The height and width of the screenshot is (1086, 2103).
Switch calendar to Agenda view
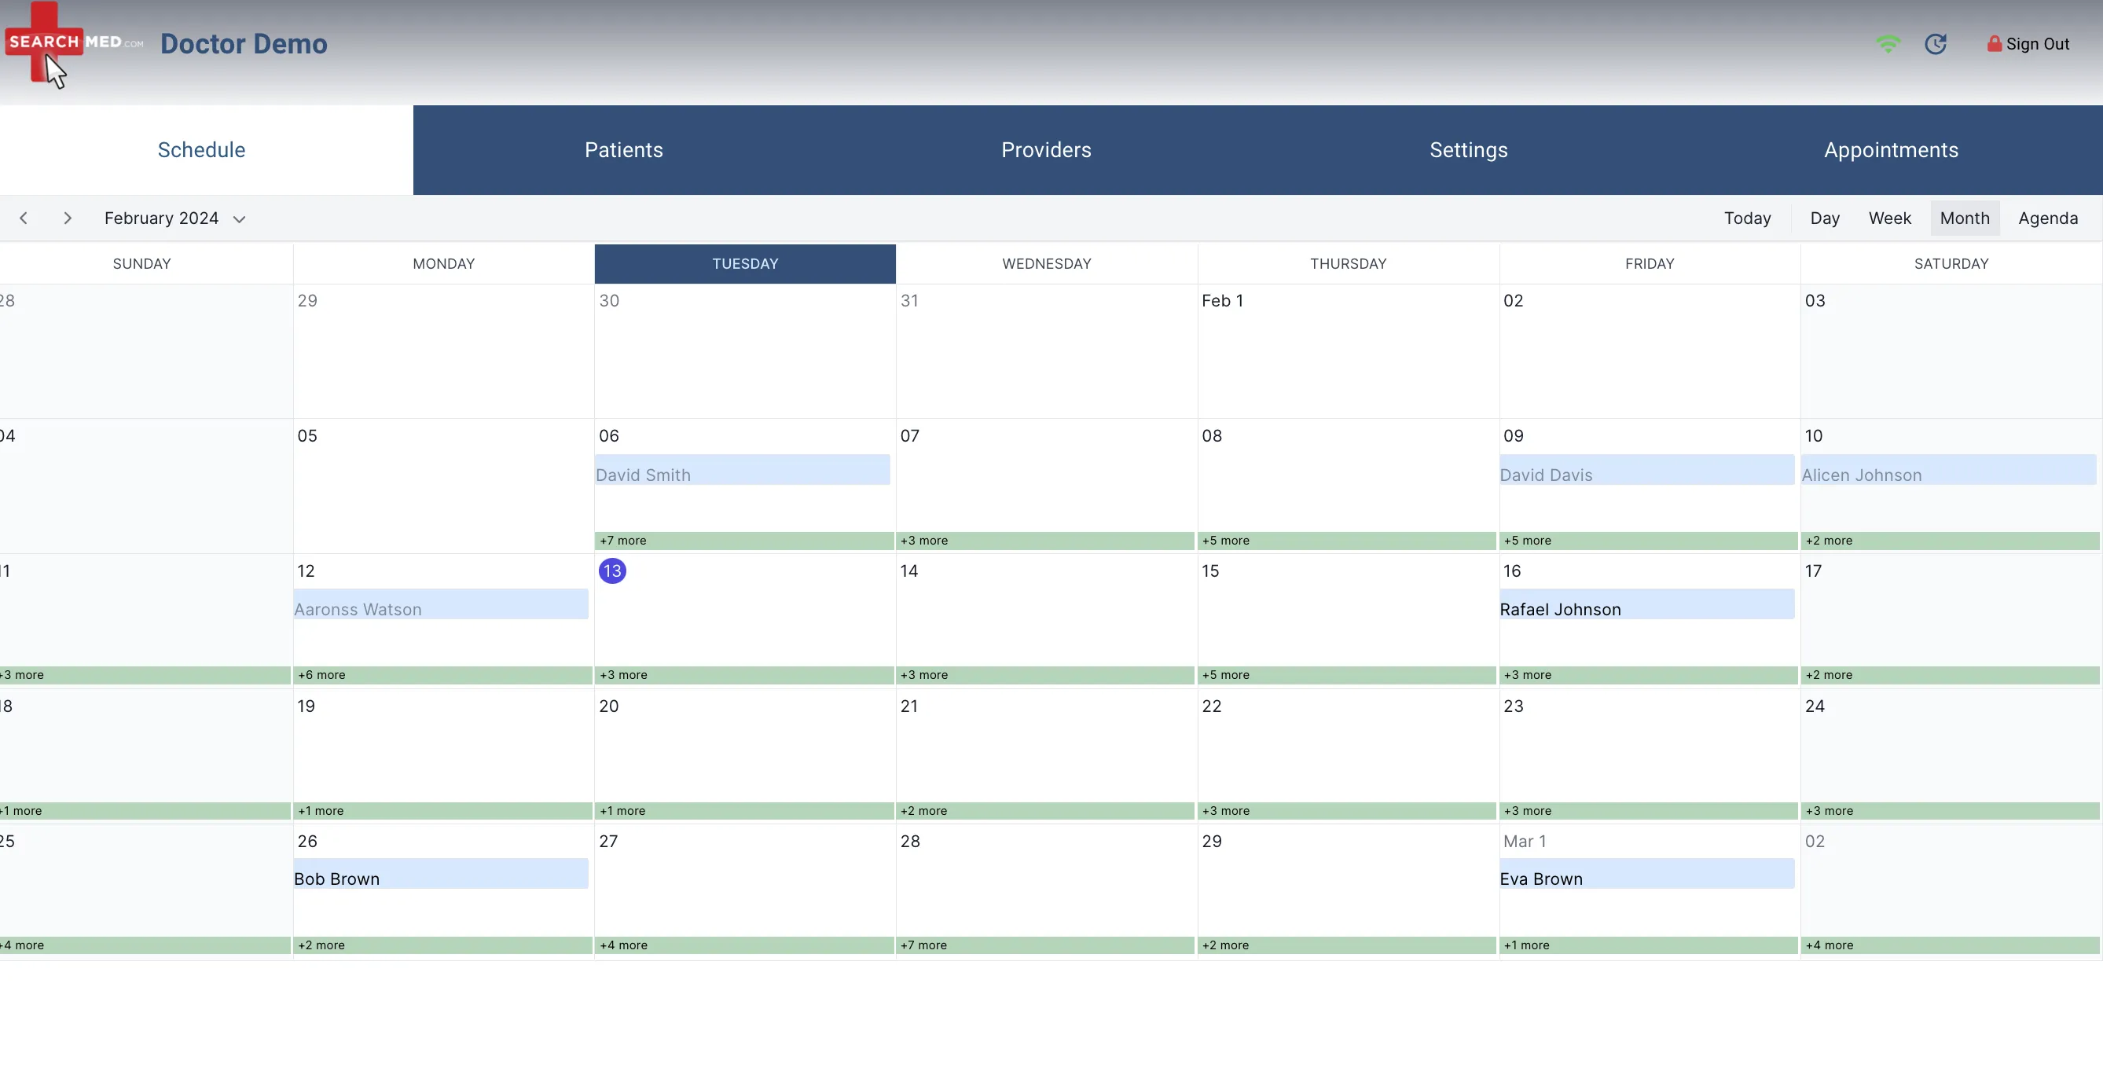tap(2047, 218)
